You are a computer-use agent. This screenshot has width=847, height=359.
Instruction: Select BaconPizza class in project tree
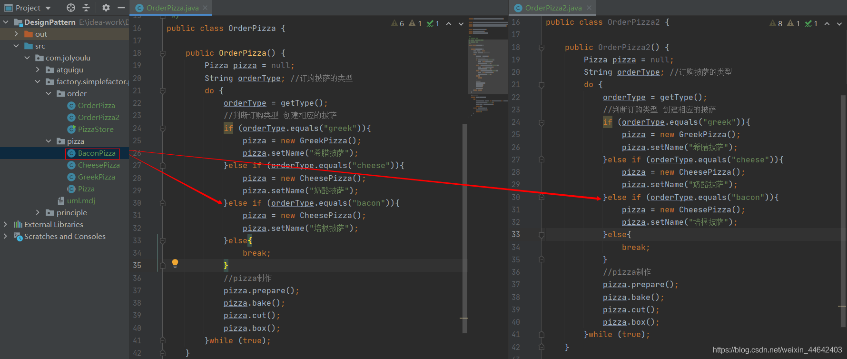(97, 153)
